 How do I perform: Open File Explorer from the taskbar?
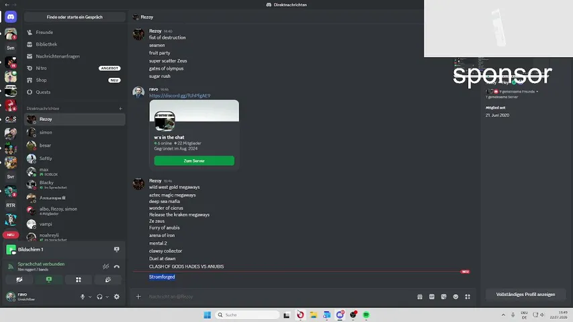[x=313, y=315]
